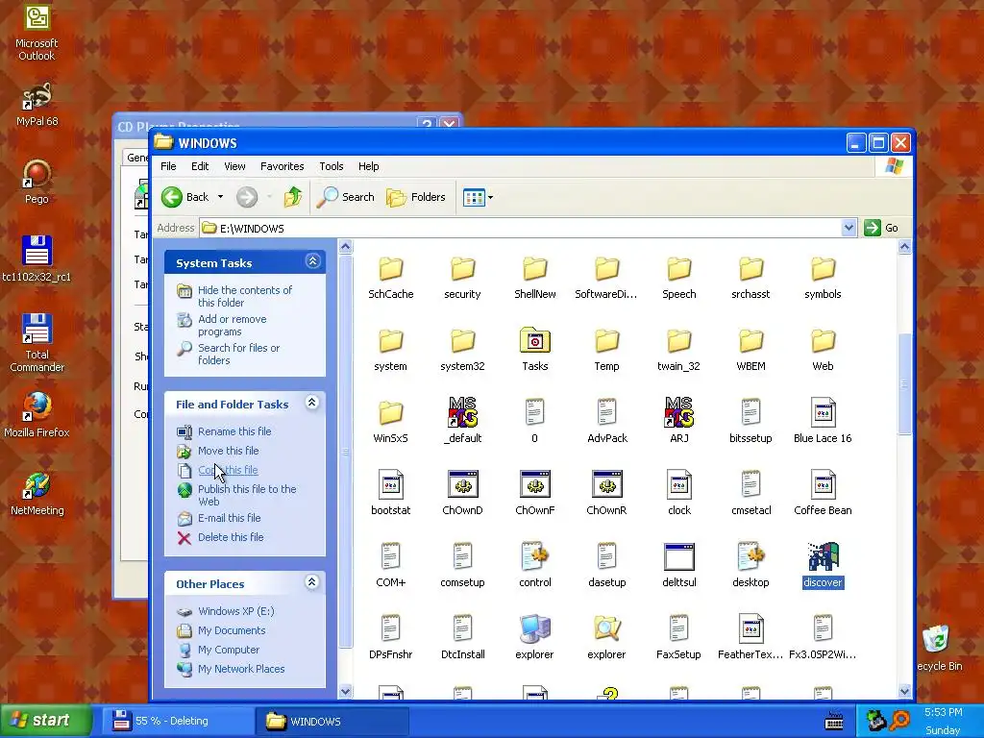The height and width of the screenshot is (738, 984).
Task: Open the Back history dropdown arrow
Action: (220, 197)
